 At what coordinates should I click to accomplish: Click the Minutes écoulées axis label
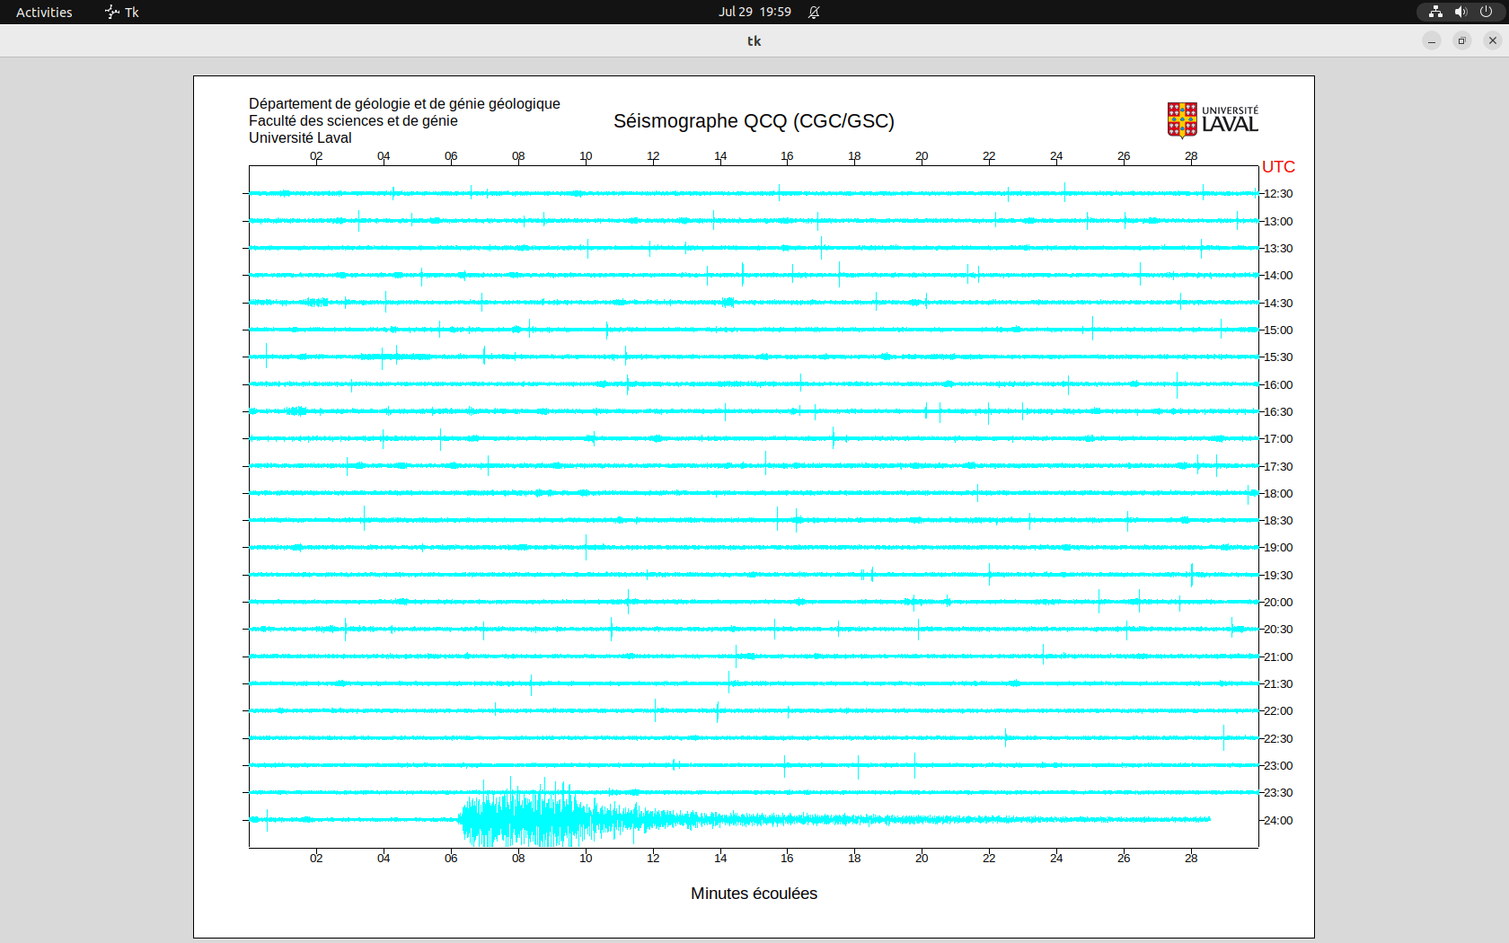click(x=754, y=894)
